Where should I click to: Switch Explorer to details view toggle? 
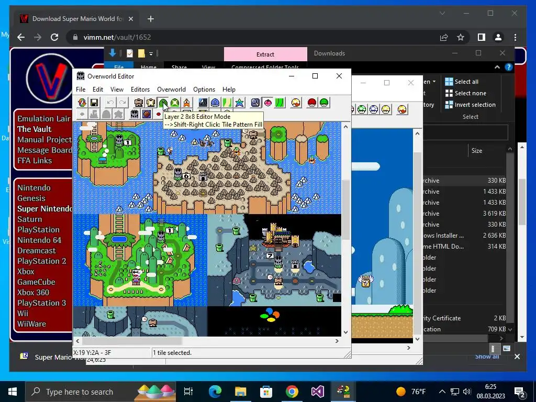(493, 349)
